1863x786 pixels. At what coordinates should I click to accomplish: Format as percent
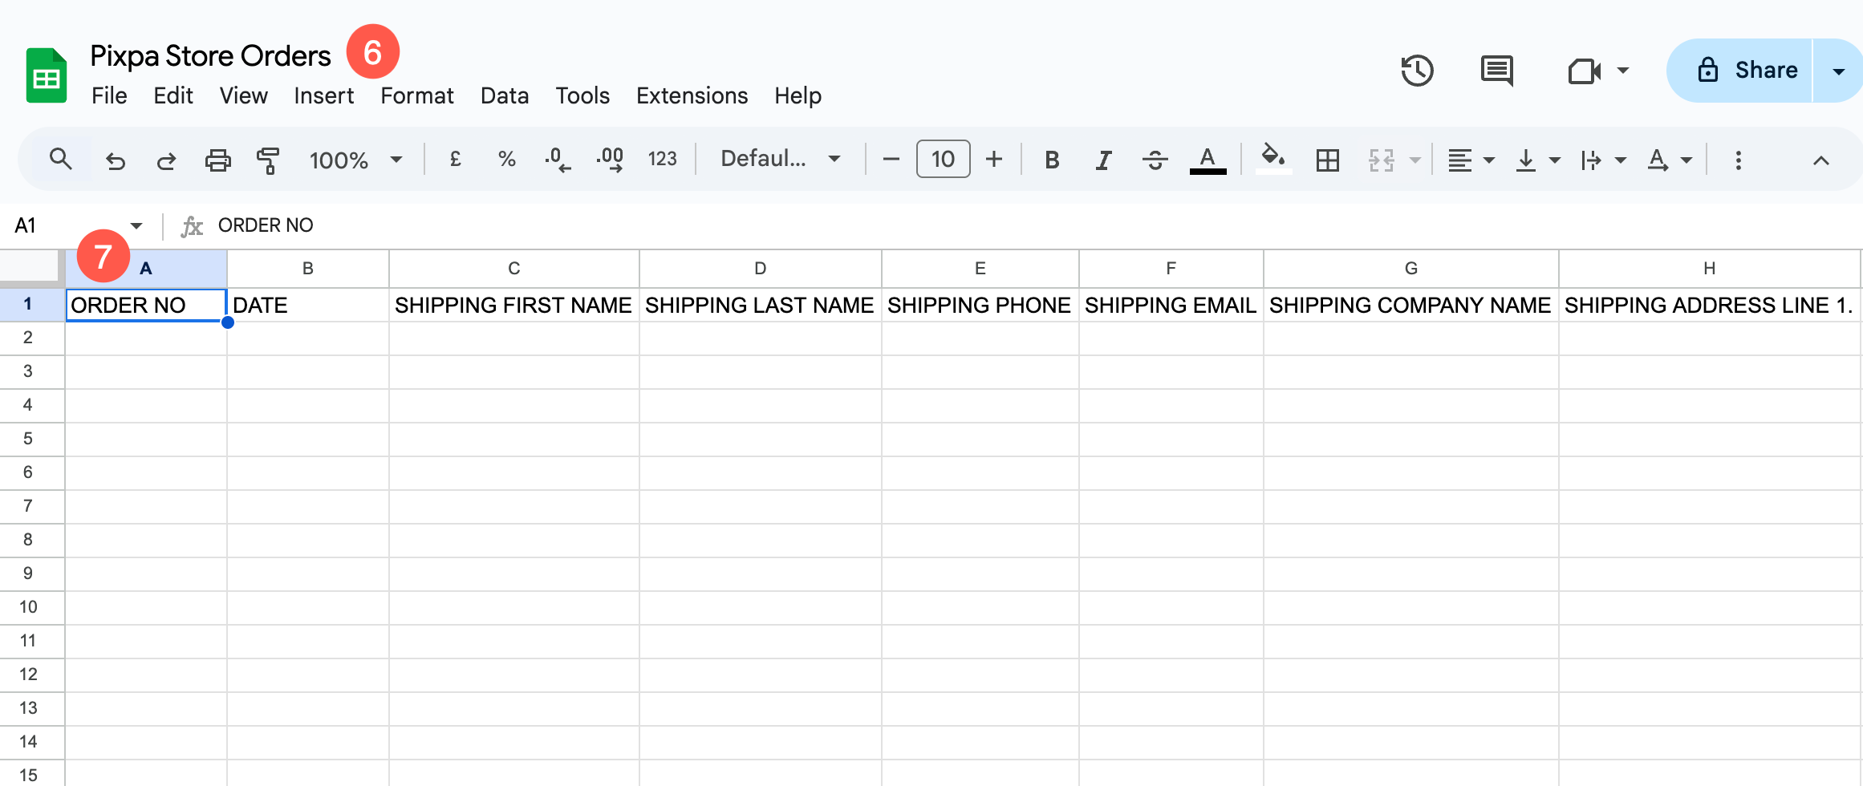point(506,160)
